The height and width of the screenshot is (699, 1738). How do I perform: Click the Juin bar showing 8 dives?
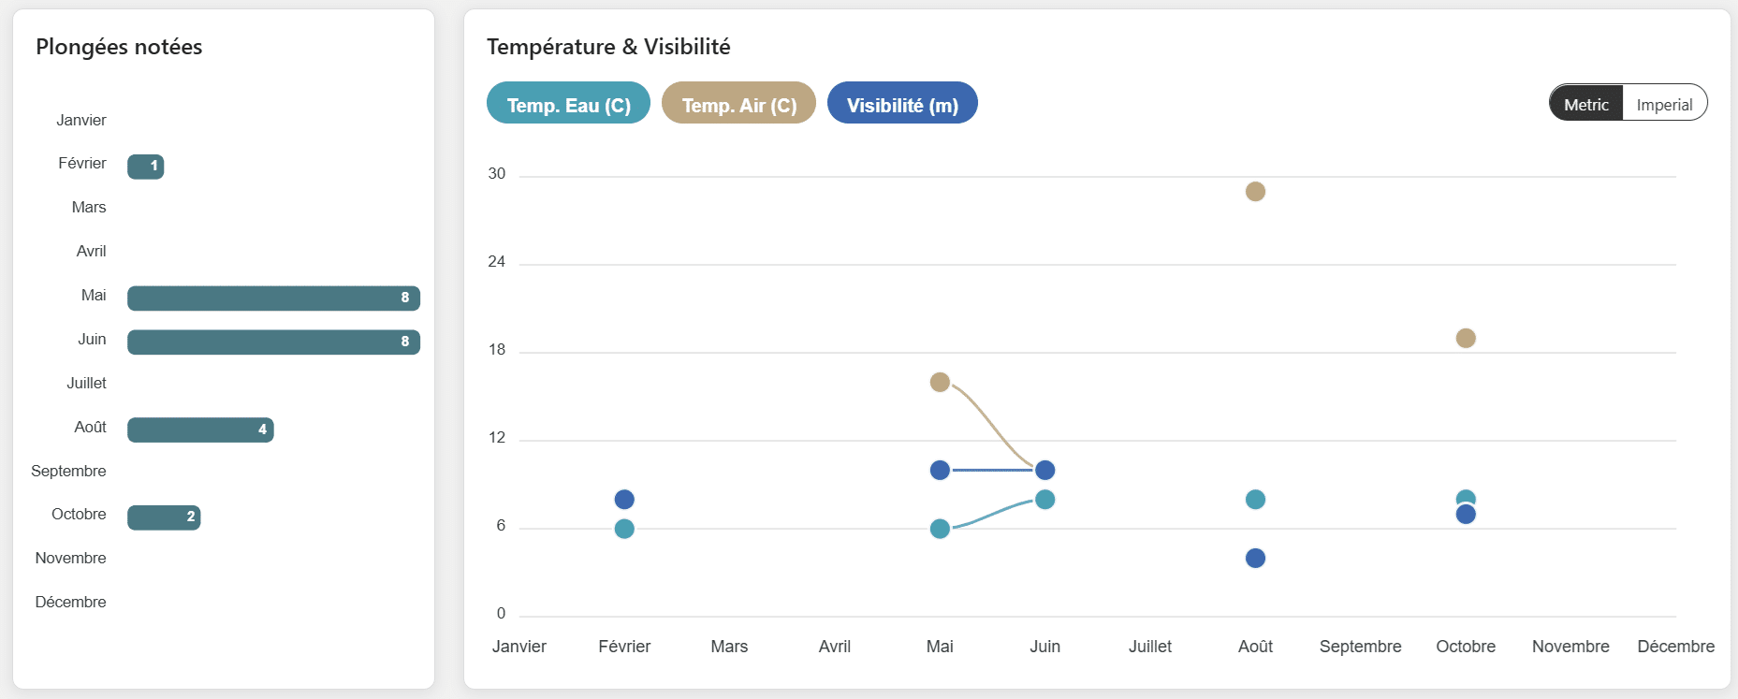click(273, 342)
